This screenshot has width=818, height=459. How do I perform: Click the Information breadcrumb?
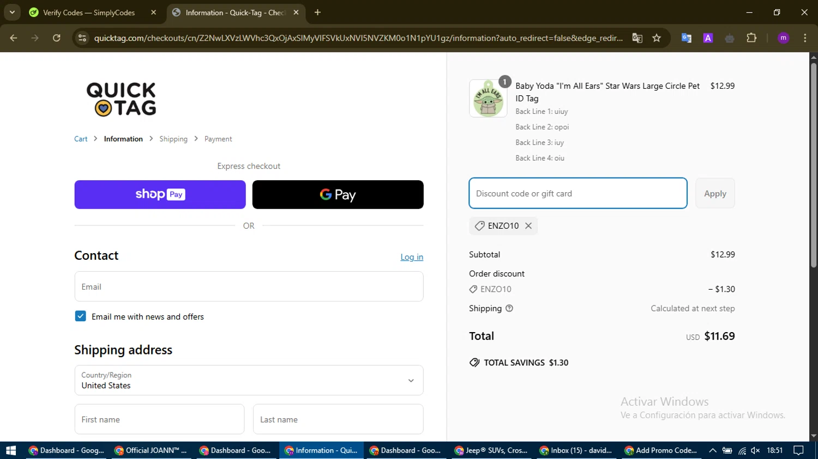[x=123, y=139]
